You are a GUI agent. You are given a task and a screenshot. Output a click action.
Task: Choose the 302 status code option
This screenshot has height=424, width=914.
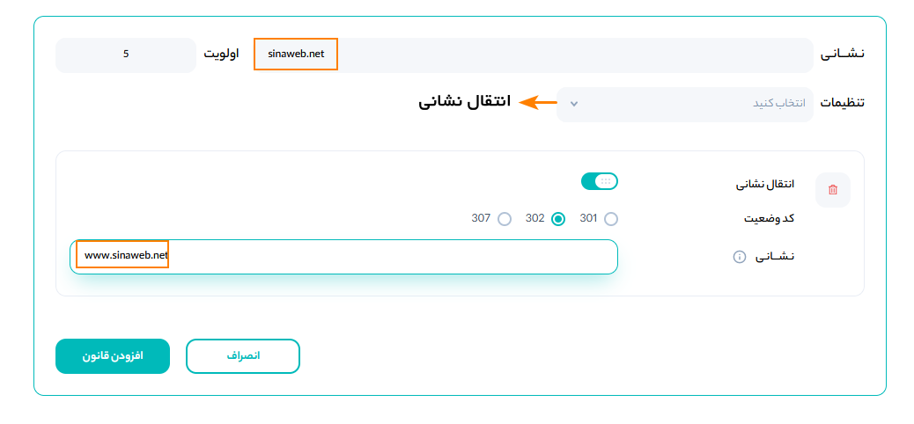[557, 219]
